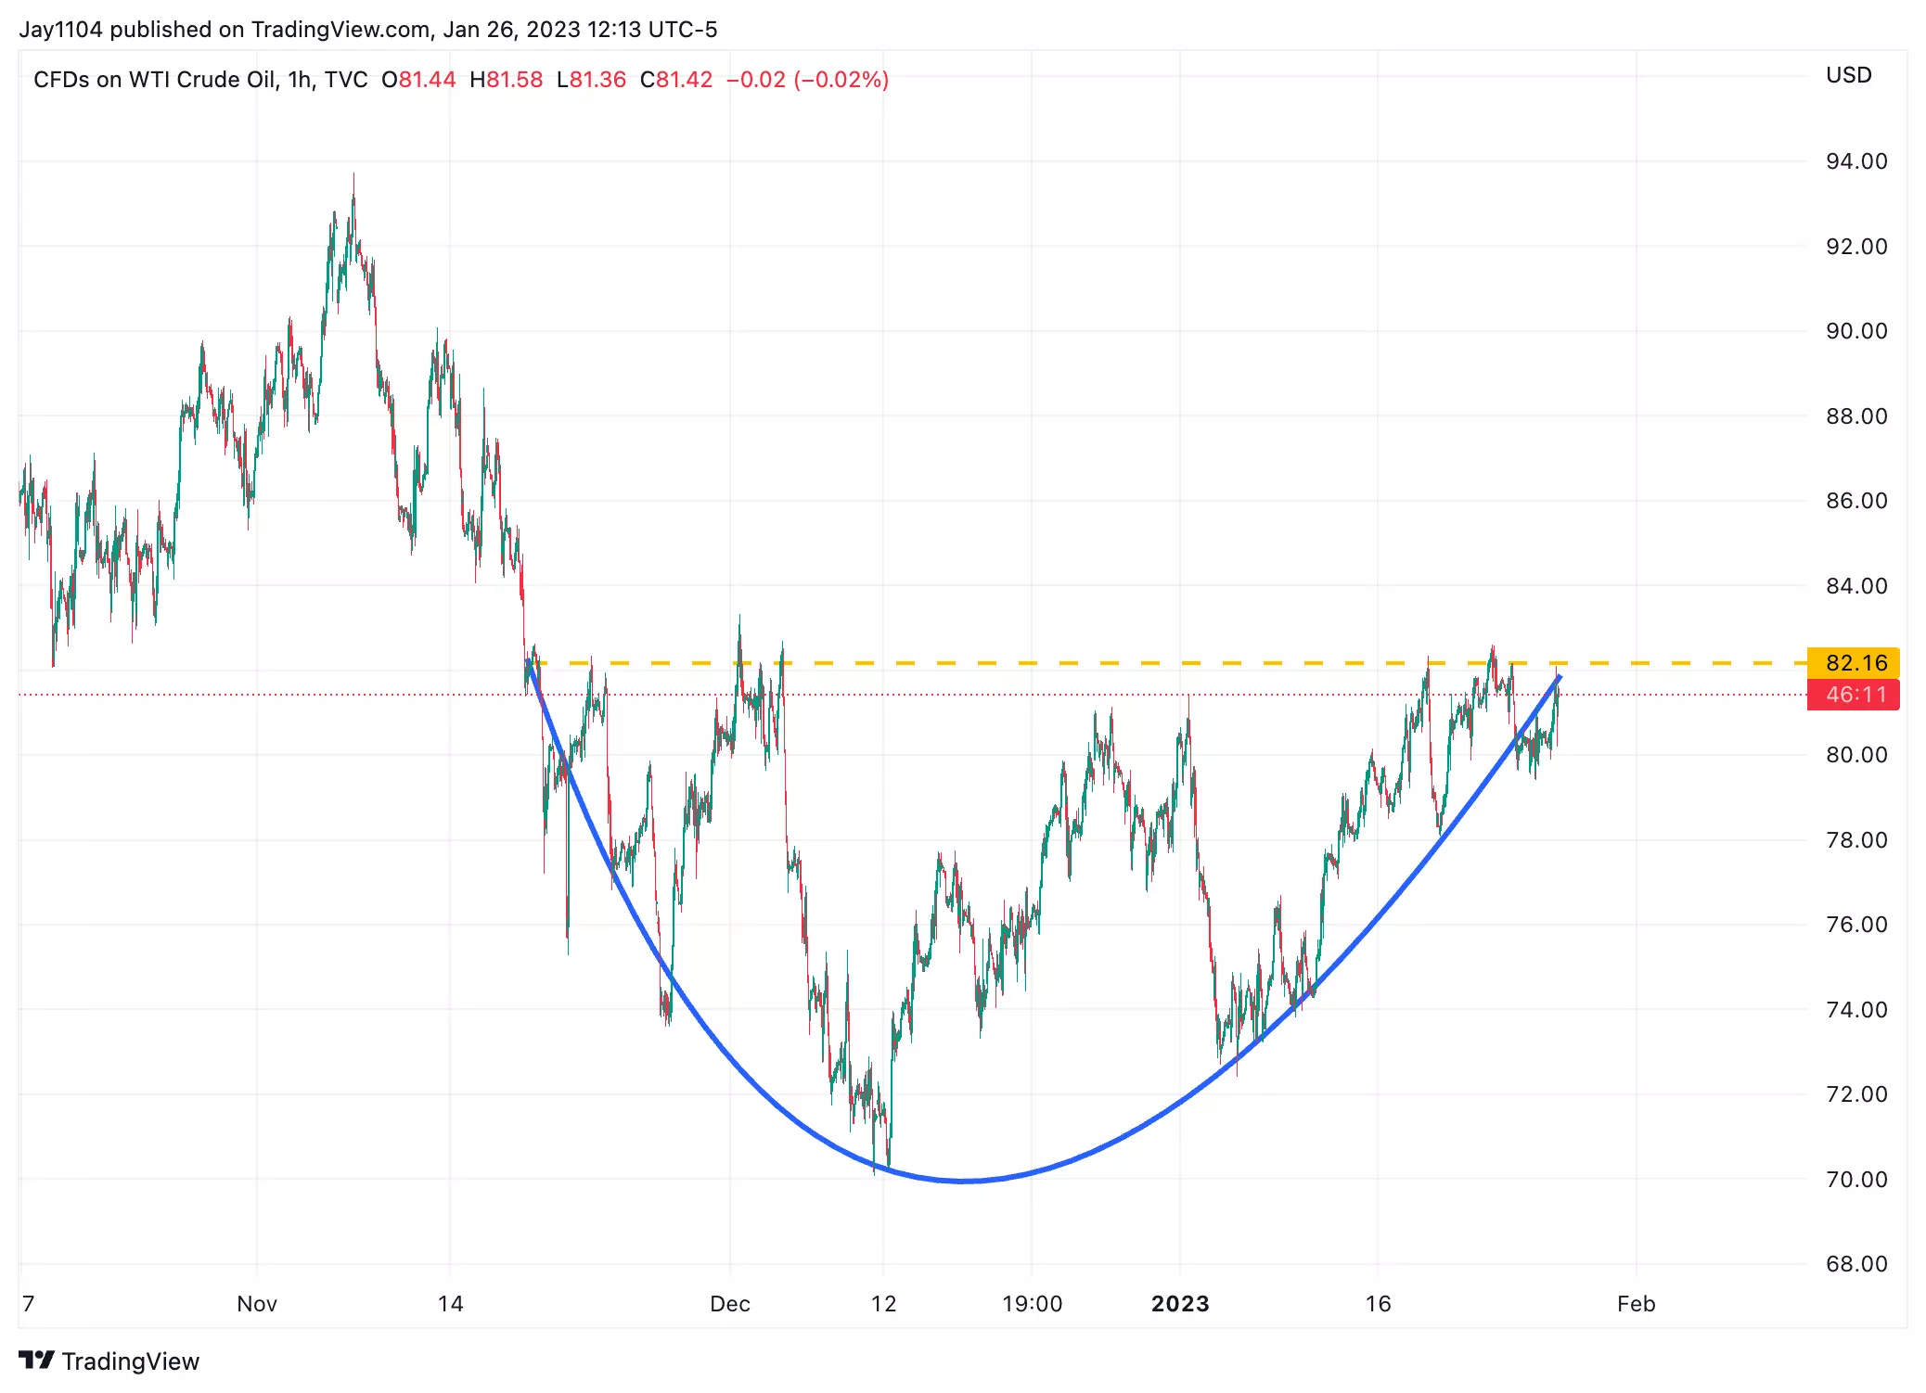
Task: Click the 7 date axis label
Action: point(29,1304)
